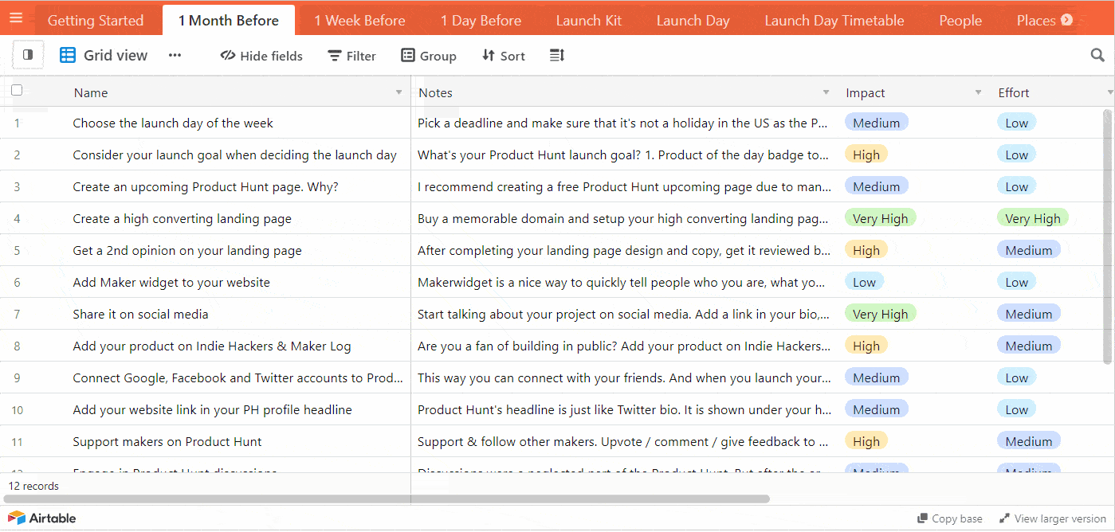Click Very High effort tag in row 4
Viewport: 1115px width, 532px height.
pos(1032,218)
